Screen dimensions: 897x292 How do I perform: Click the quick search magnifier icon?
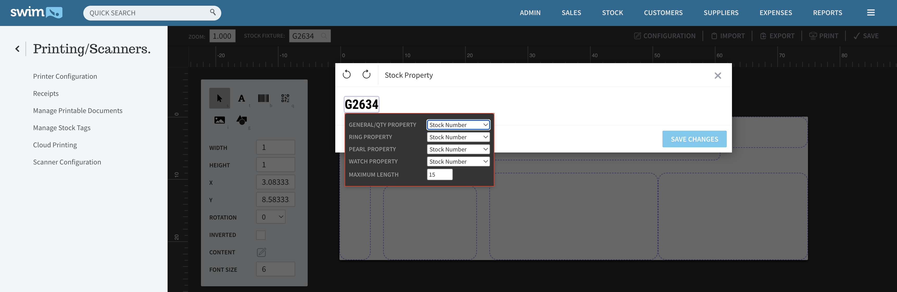[x=213, y=12]
